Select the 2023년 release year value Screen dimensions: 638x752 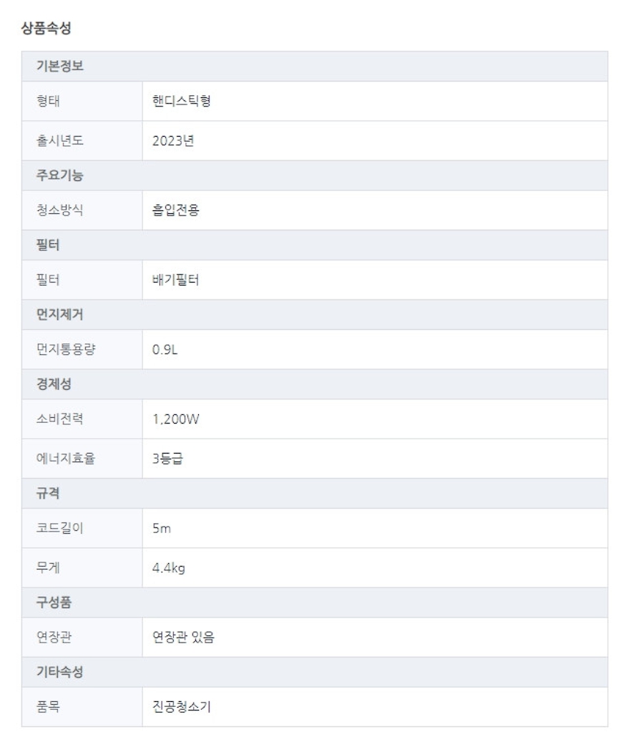[x=173, y=140]
